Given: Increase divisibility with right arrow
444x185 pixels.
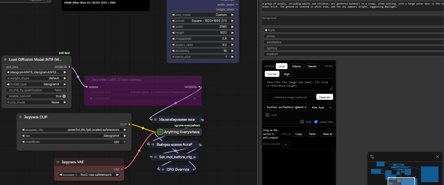Looking at the screenshot, I should 232,51.
